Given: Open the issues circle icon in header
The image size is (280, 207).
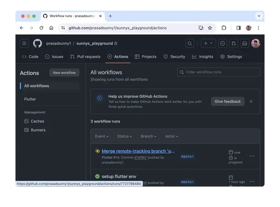Looking at the screenshot, I should click(222, 43).
